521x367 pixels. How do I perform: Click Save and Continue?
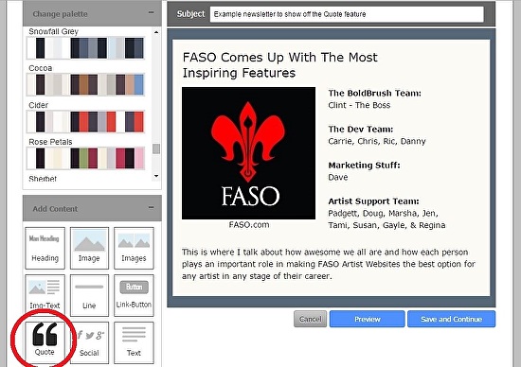pos(451,319)
